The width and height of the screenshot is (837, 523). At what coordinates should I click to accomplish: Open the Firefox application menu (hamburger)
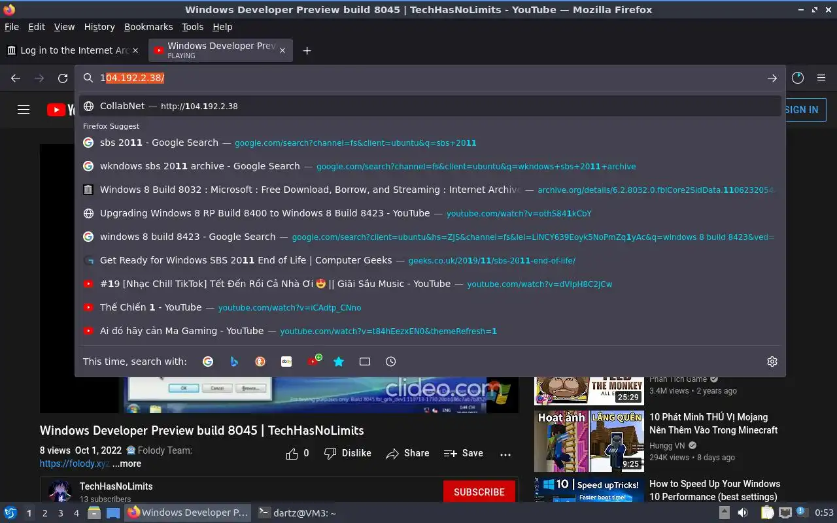click(x=821, y=78)
